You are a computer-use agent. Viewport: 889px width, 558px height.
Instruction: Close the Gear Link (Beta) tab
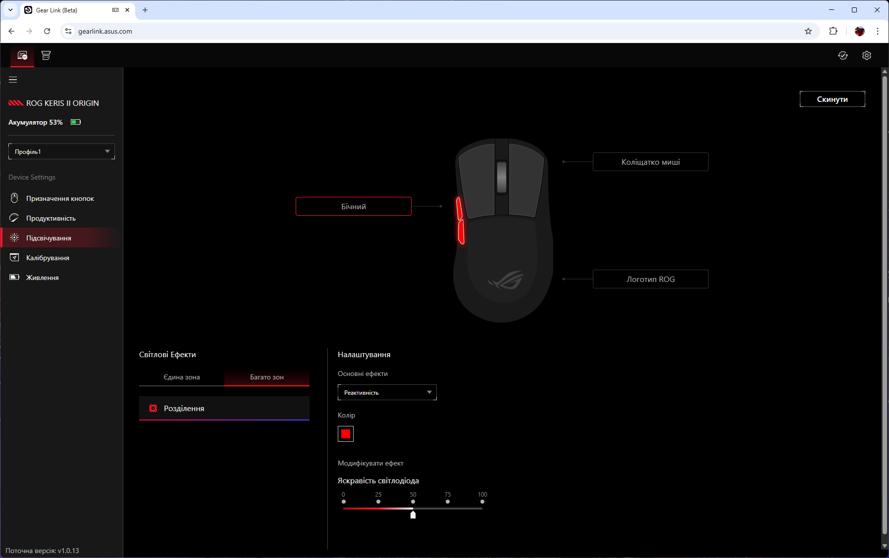[x=127, y=10]
